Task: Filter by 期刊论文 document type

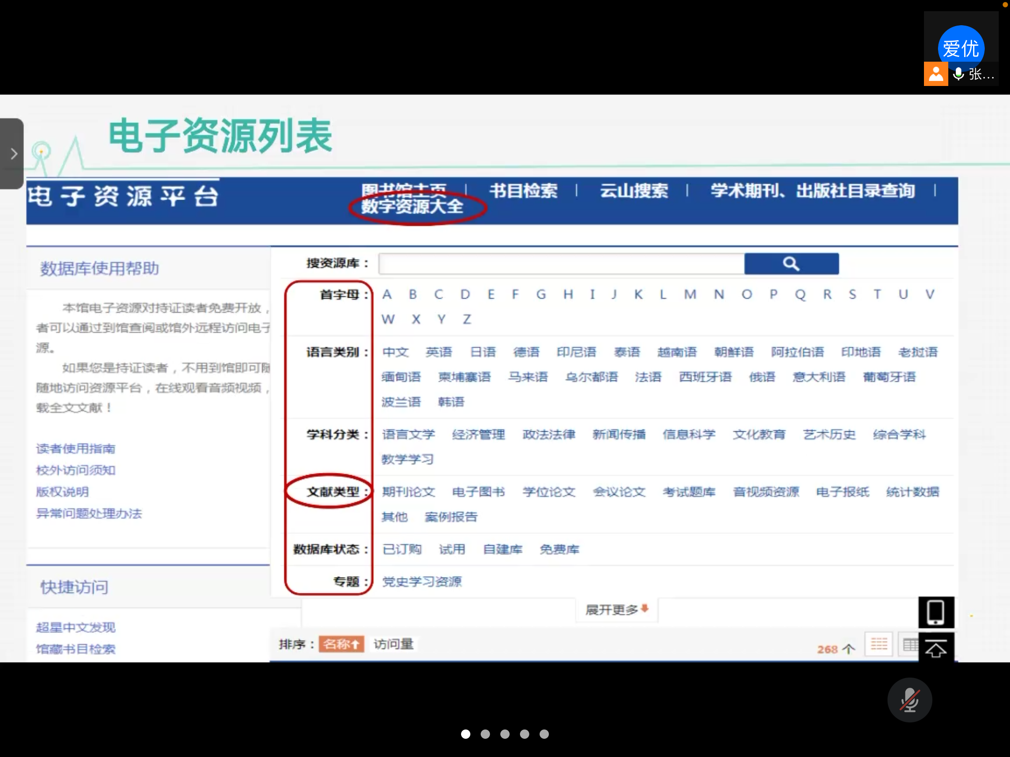Action: [x=408, y=492]
